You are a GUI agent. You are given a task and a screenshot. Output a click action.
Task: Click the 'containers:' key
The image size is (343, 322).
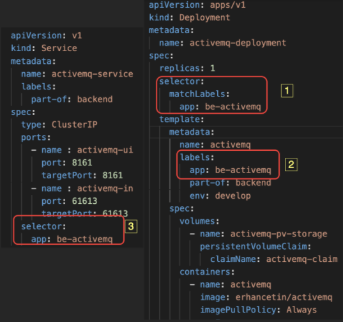coord(207,272)
